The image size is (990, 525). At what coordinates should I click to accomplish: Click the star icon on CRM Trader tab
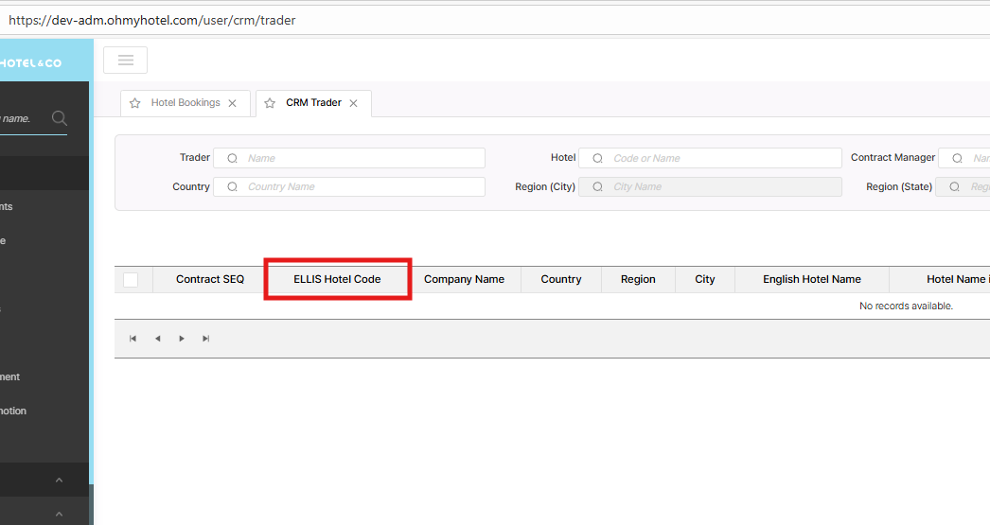pyautogui.click(x=270, y=103)
